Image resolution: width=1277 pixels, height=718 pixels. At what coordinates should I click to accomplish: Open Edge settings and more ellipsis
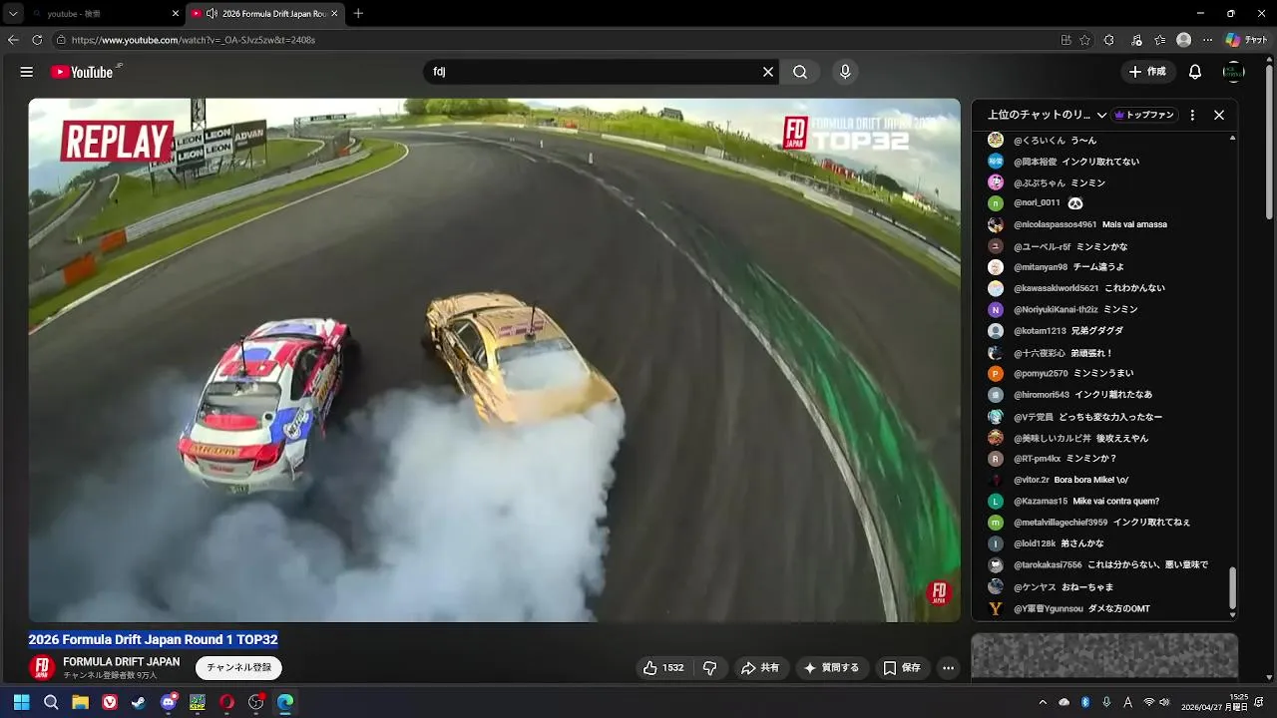pyautogui.click(x=1208, y=40)
